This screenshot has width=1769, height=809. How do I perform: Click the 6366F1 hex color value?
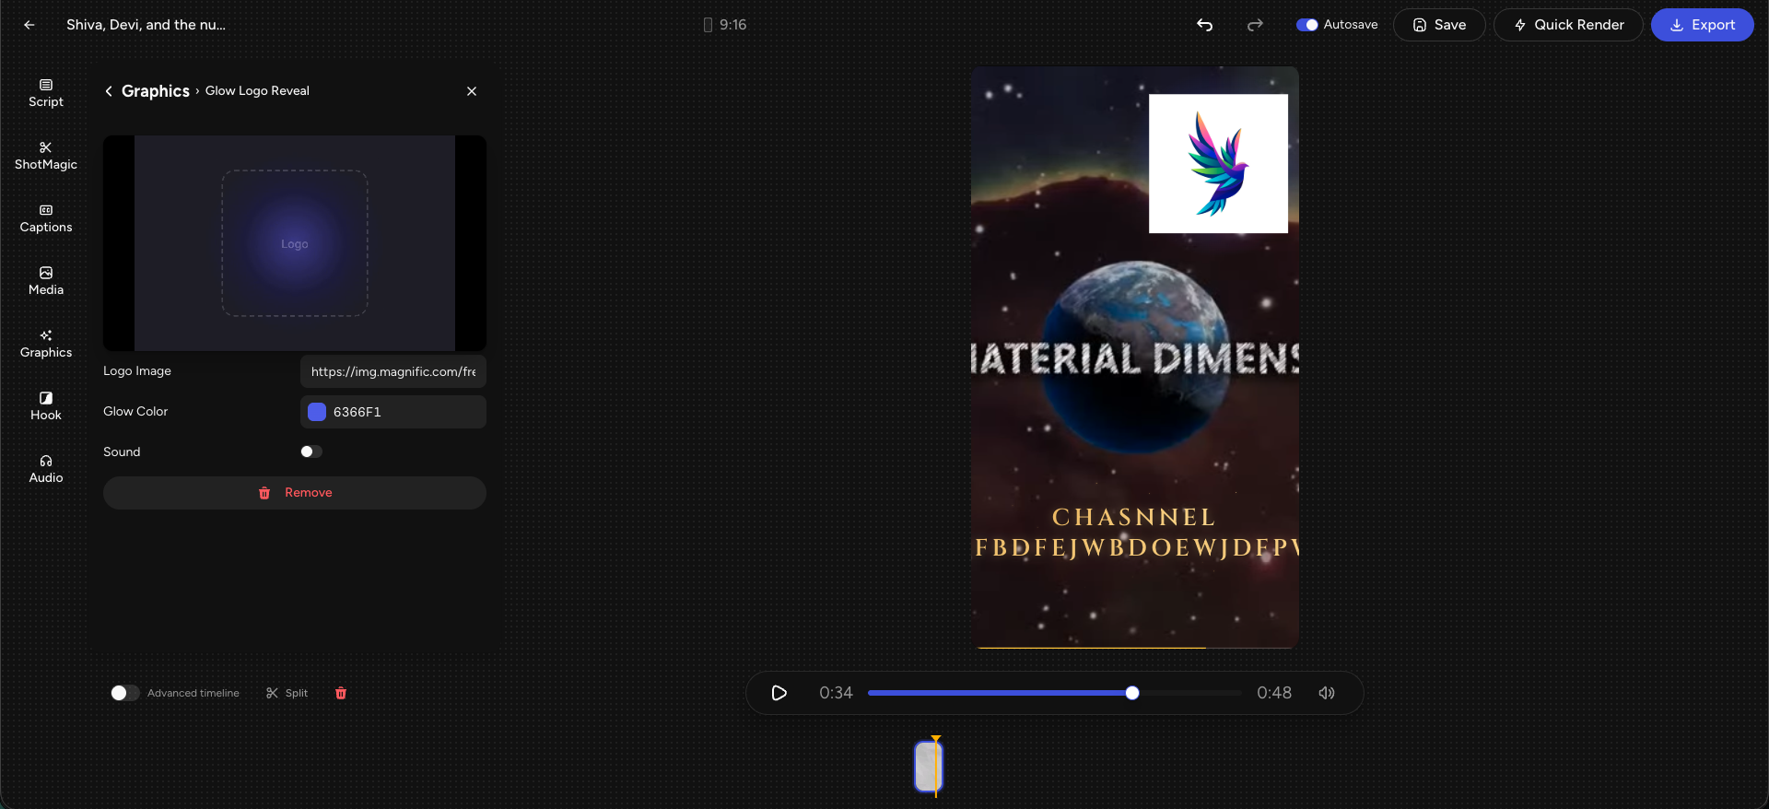357,412
